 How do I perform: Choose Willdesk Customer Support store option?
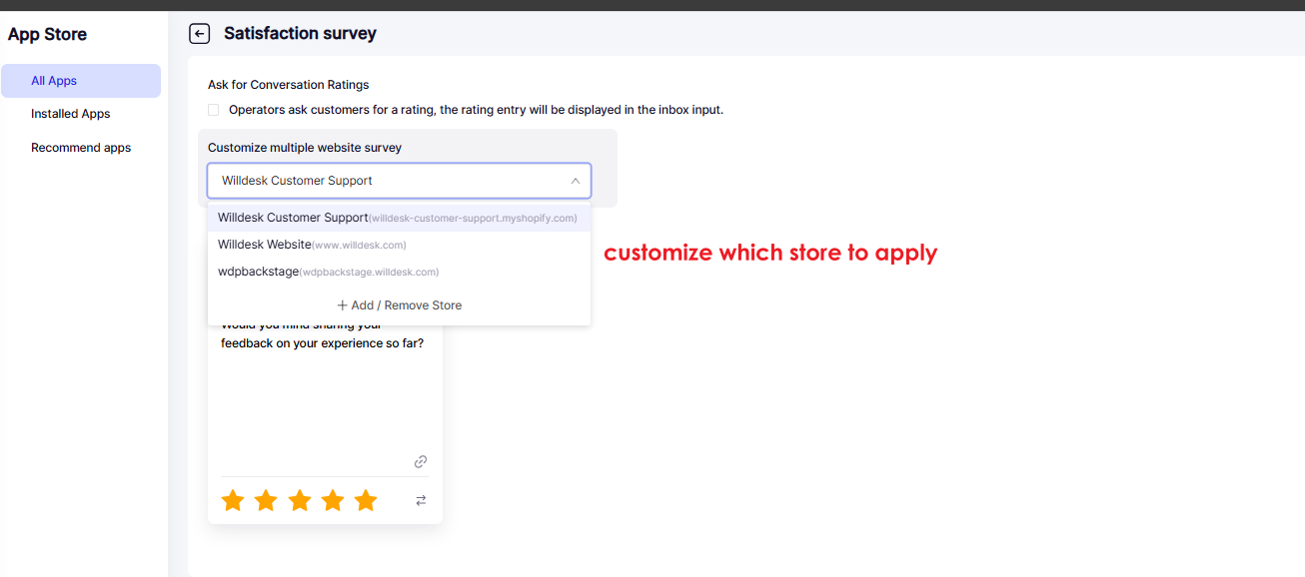(400, 218)
